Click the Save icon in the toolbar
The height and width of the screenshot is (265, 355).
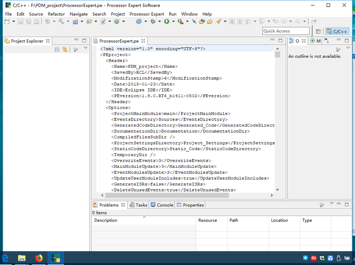pos(21,22)
